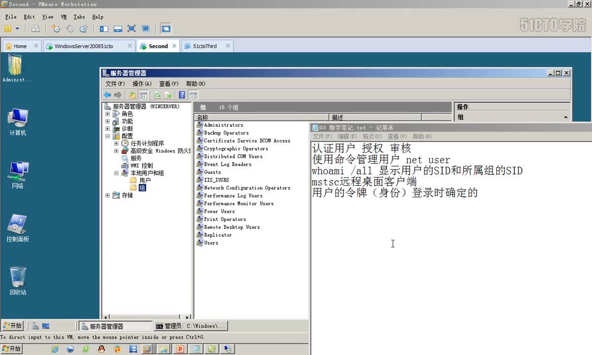The height and width of the screenshot is (355, 592).
Task: Expand the 高级安全 Windows 防火墙 node
Action: click(116, 151)
